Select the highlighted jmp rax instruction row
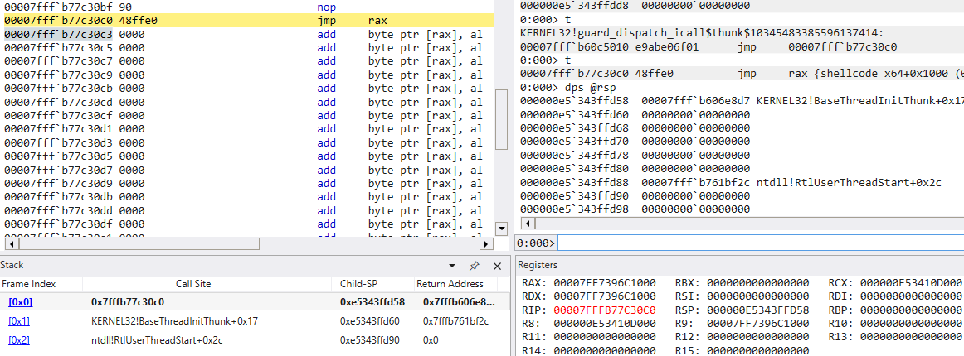This screenshot has width=964, height=356. click(x=248, y=20)
